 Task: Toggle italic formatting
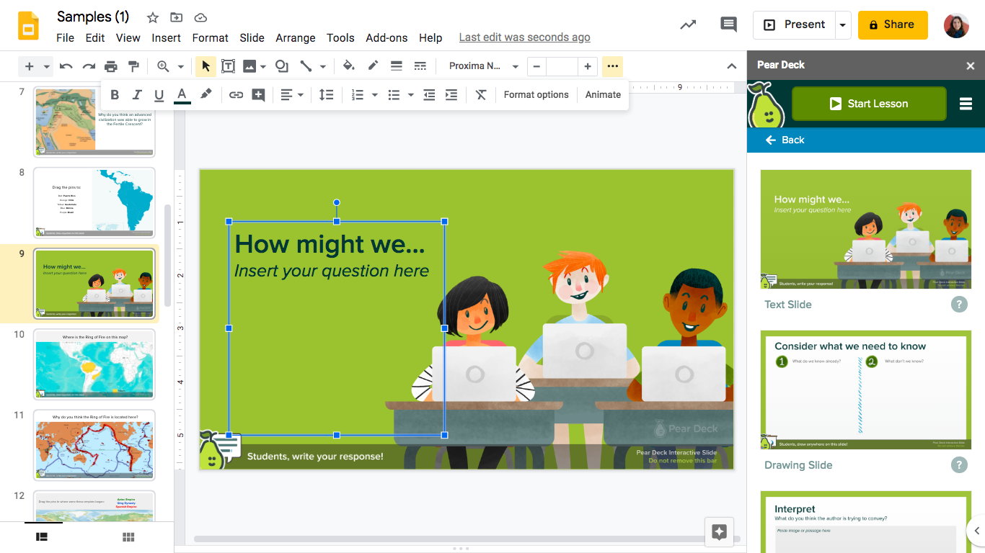click(x=137, y=94)
